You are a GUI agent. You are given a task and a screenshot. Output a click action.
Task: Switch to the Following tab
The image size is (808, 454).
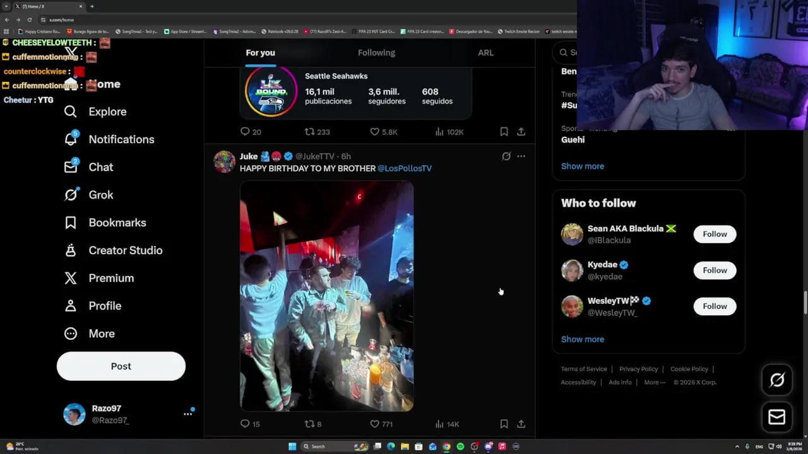coord(376,53)
